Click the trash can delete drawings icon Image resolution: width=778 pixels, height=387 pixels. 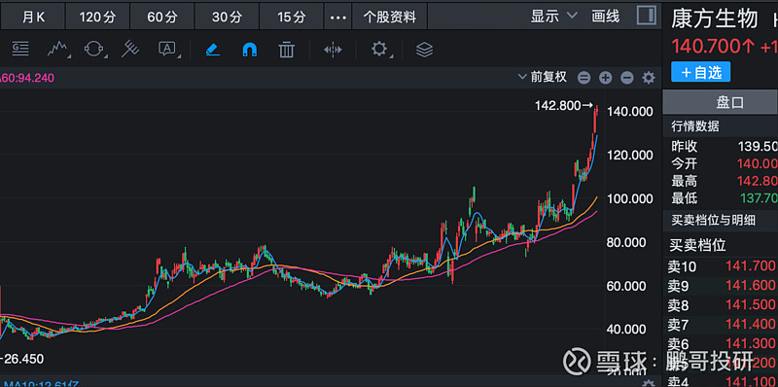(x=286, y=50)
